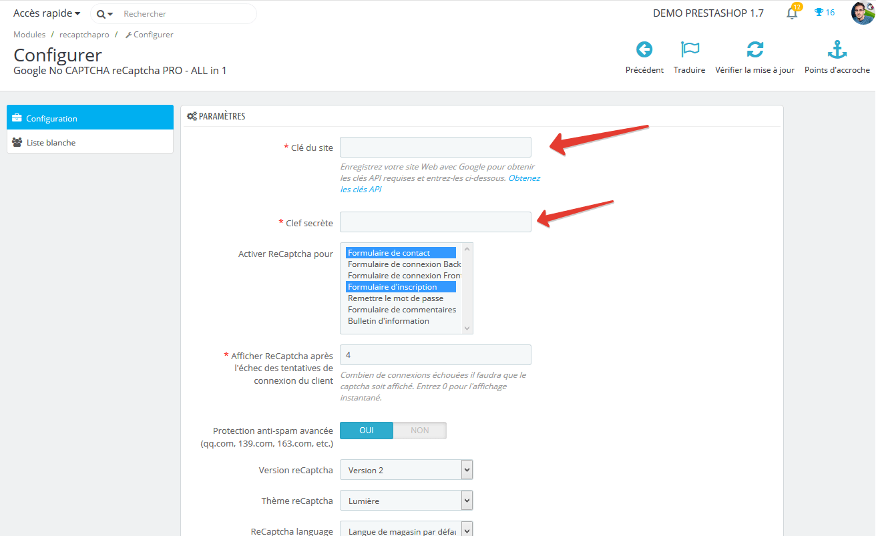This screenshot has height=536, width=876.
Task: Follow the Obtenez les clés API link
Action: tap(441, 184)
